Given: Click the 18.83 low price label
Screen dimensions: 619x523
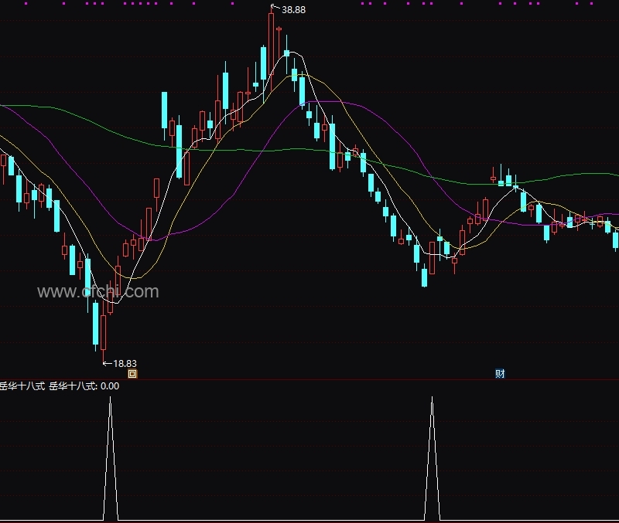Looking at the screenshot, I should click(x=125, y=363).
